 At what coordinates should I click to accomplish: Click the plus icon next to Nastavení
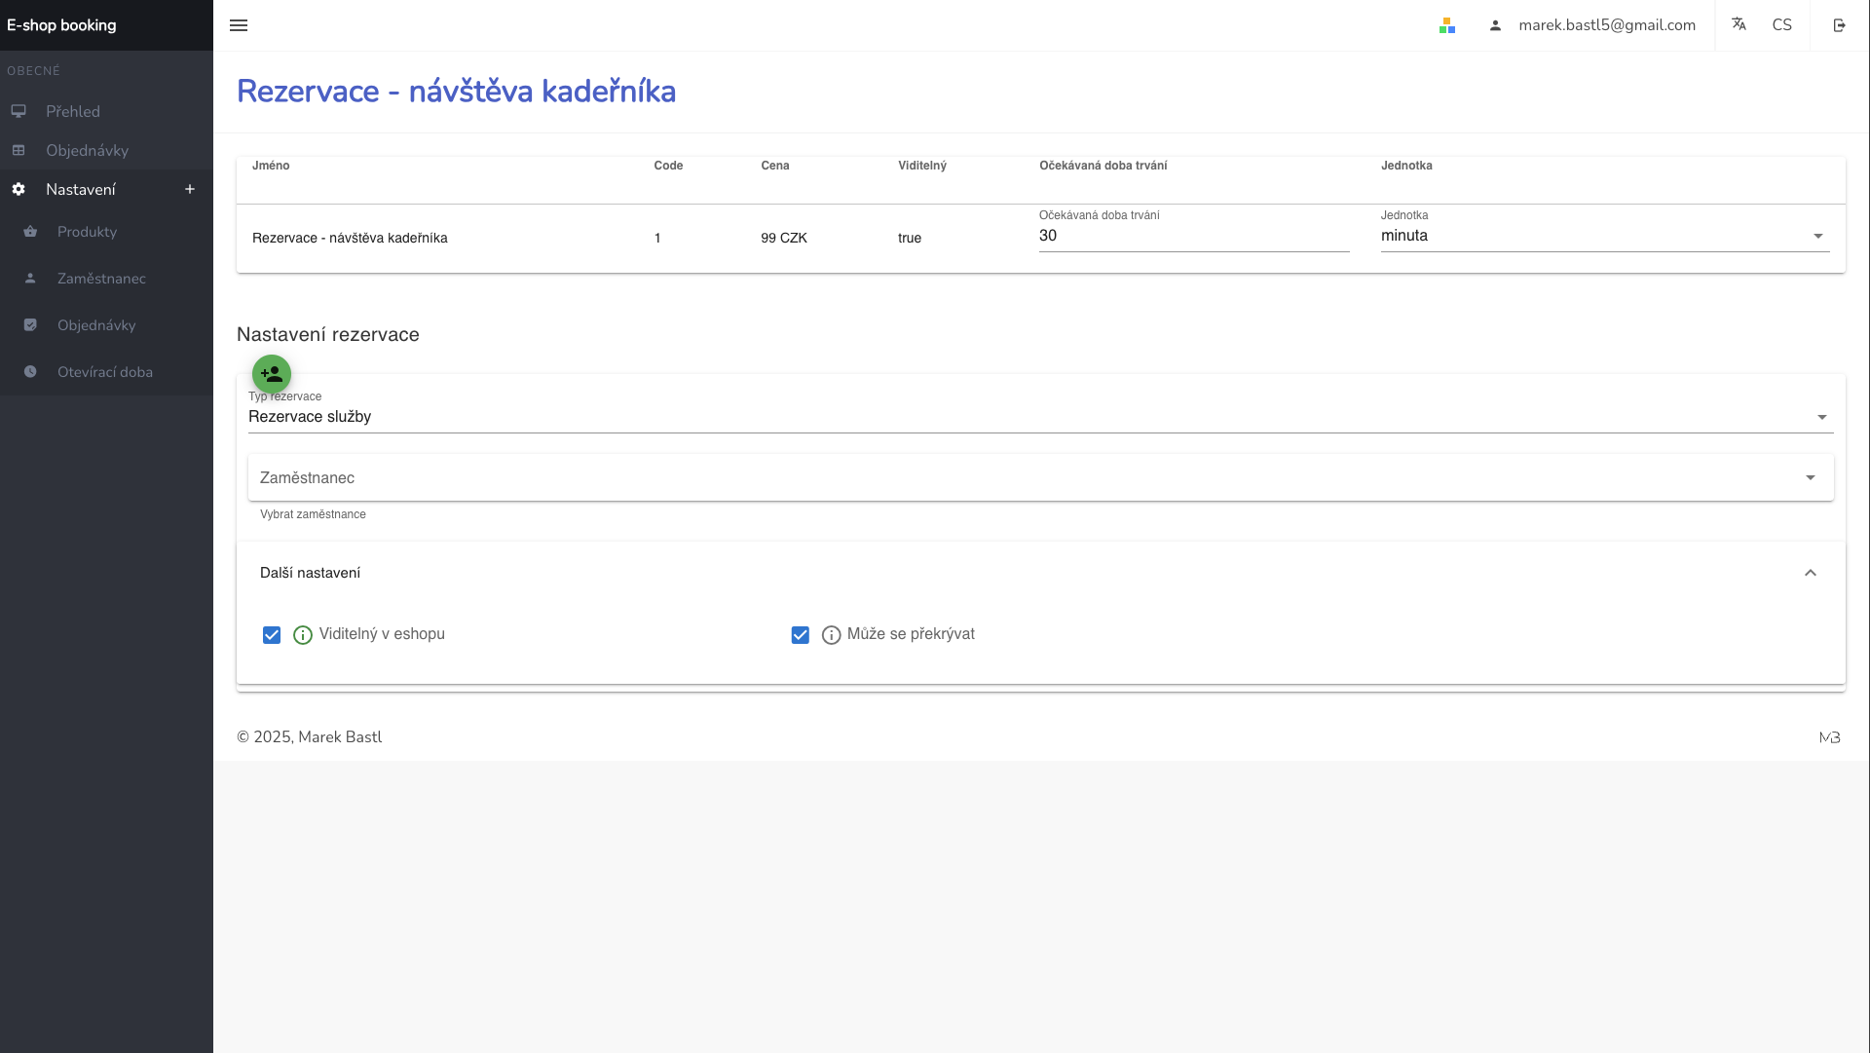190,189
